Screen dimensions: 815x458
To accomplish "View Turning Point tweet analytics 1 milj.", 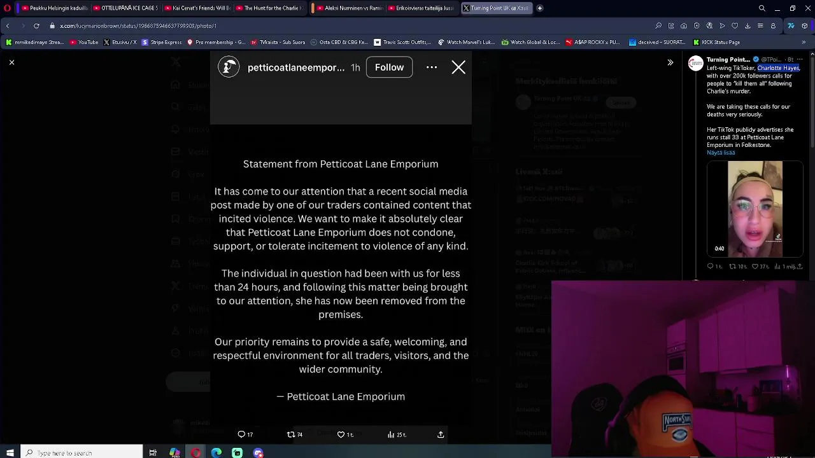I will pyautogui.click(x=785, y=267).
